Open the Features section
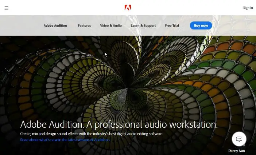Screen dimensions: 256x155 click(x=84, y=25)
